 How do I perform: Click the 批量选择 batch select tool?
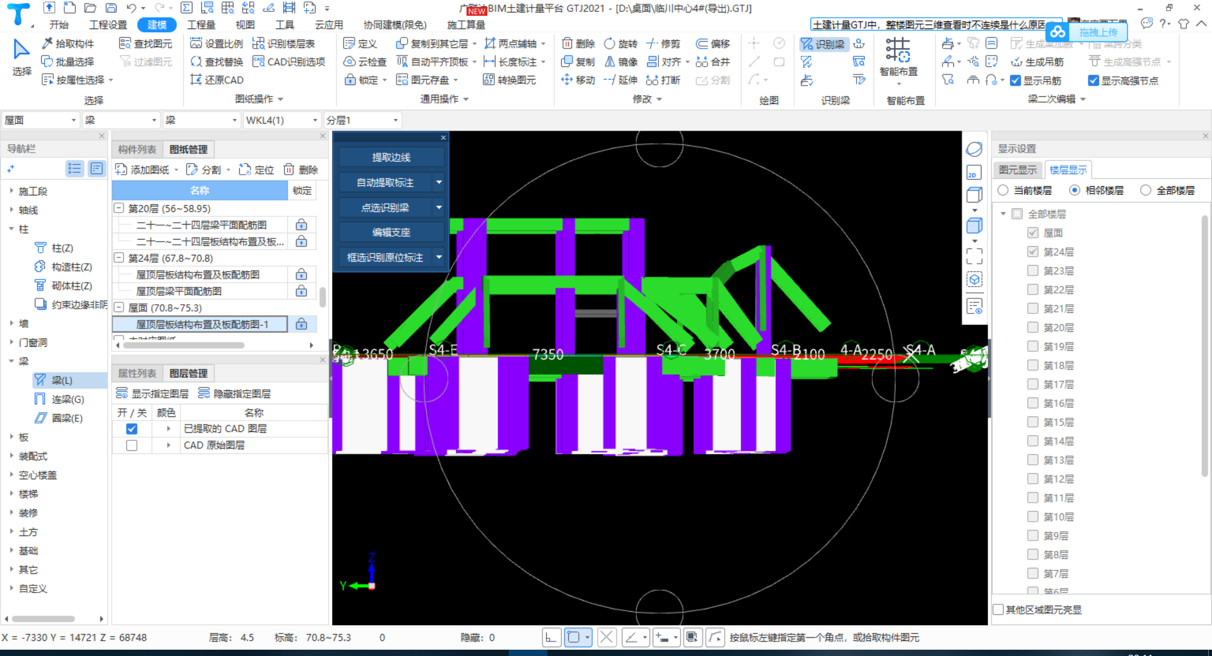68,62
